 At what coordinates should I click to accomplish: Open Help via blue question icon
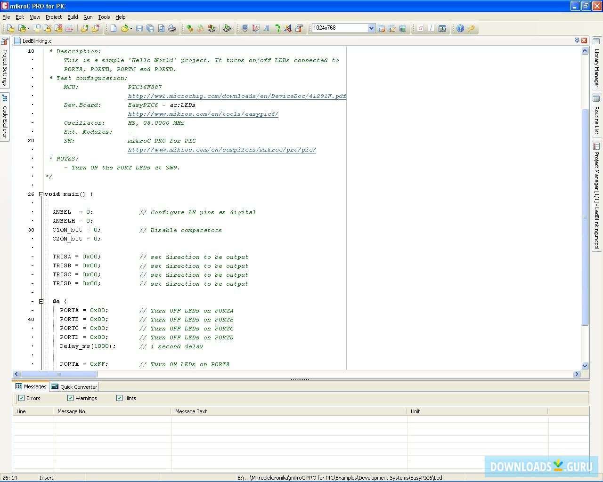pyautogui.click(x=460, y=28)
